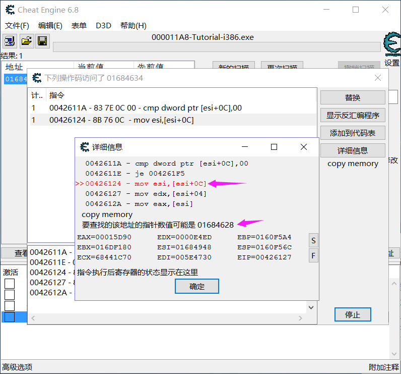Image resolution: width=401 pixels, height=374 pixels.
Task: Click the address table scroll up arrow
Action: pos(394,284)
